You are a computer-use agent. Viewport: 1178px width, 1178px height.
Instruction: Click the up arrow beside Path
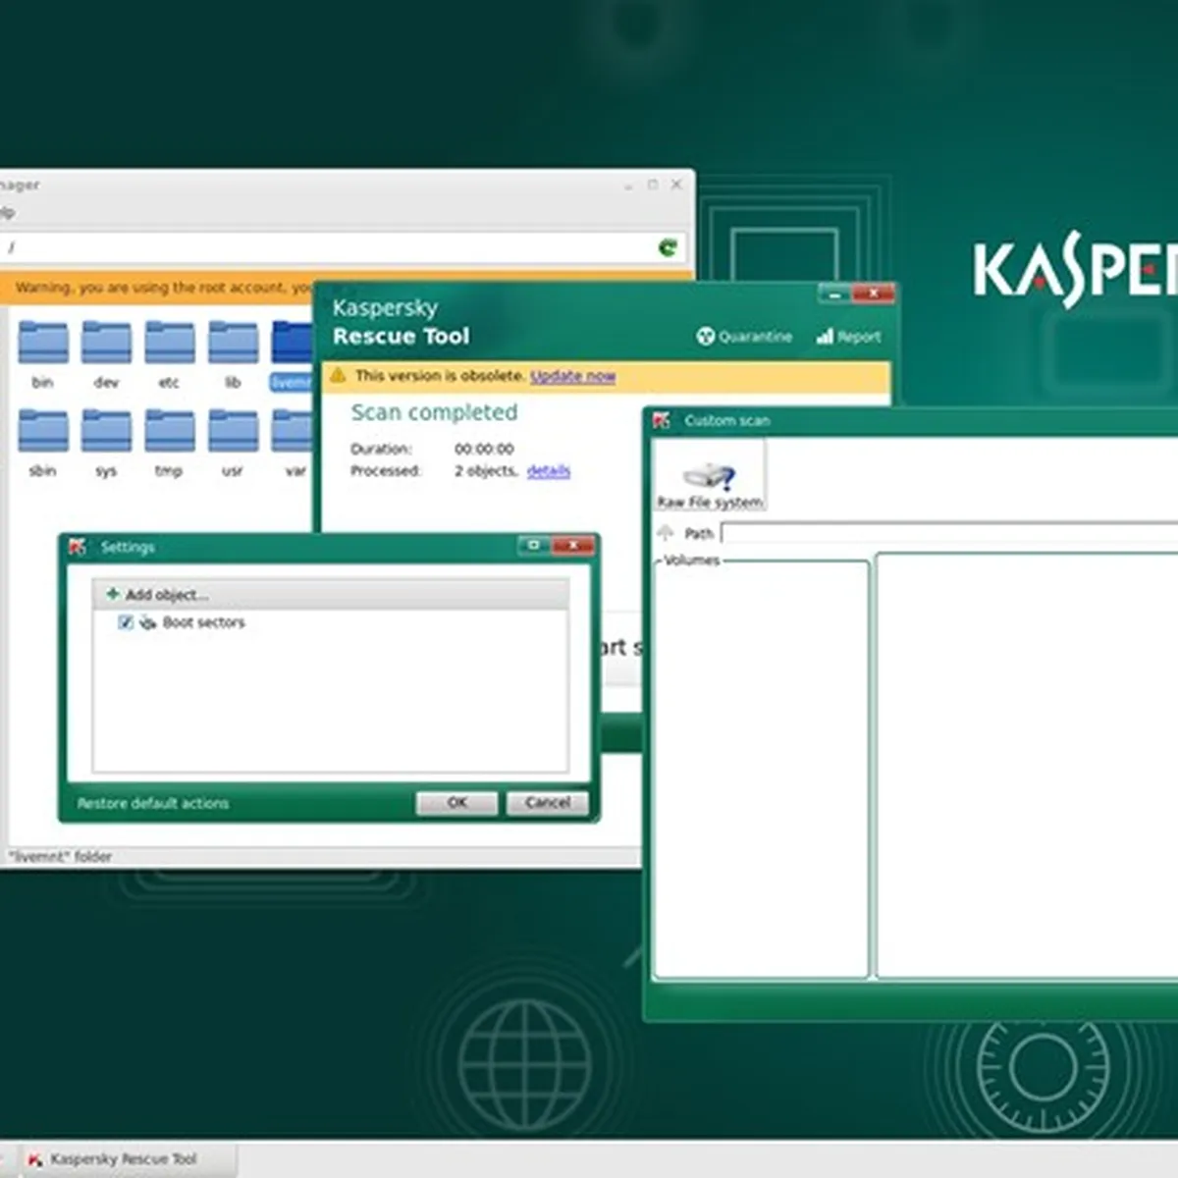point(666,533)
